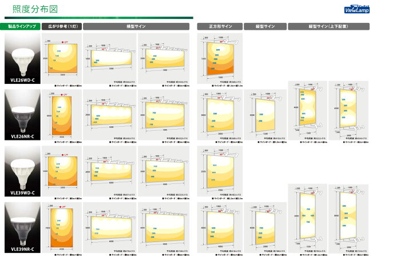Open VLE39WD-C single-lamp spread diagram
Image resolution: width=412 pixels, height=269 pixels.
pyautogui.click(x=62, y=171)
